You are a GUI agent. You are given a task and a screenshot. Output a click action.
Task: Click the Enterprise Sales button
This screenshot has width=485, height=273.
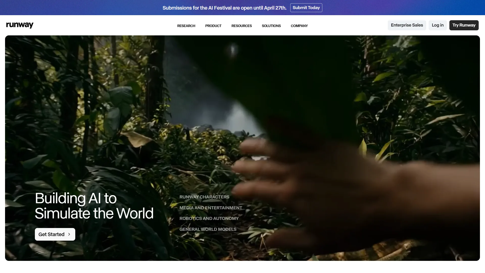(x=407, y=25)
